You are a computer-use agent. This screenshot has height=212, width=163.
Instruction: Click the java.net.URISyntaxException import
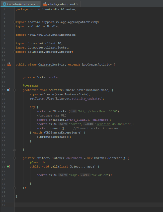pos(51,35)
